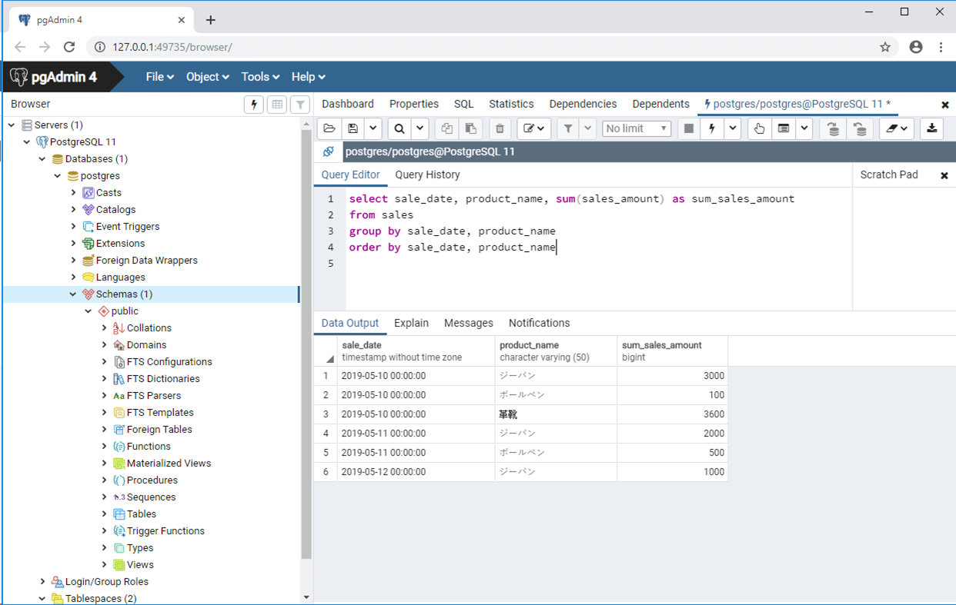Click the Copy icon in query toolbar
The image size is (956, 605).
tap(446, 128)
